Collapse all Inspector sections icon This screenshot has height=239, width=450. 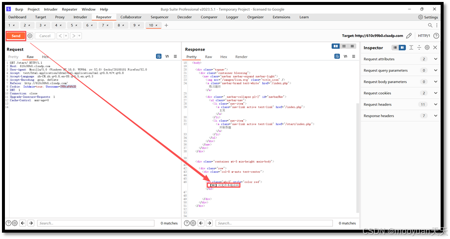tap(420, 48)
